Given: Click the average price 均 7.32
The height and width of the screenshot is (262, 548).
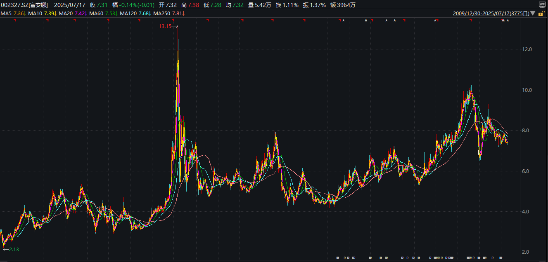Looking at the screenshot, I should point(235,5).
